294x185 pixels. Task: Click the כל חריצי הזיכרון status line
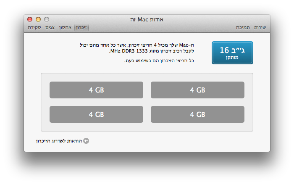[x=160, y=61]
